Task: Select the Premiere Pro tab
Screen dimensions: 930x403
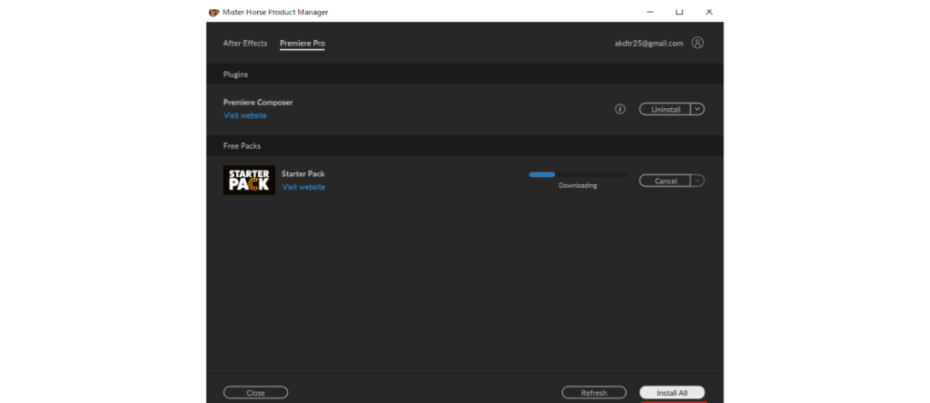Action: click(x=302, y=44)
